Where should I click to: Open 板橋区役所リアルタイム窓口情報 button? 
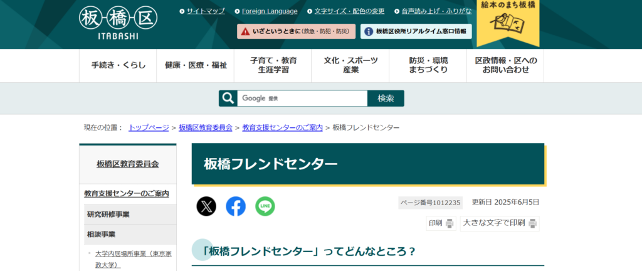[x=416, y=31]
